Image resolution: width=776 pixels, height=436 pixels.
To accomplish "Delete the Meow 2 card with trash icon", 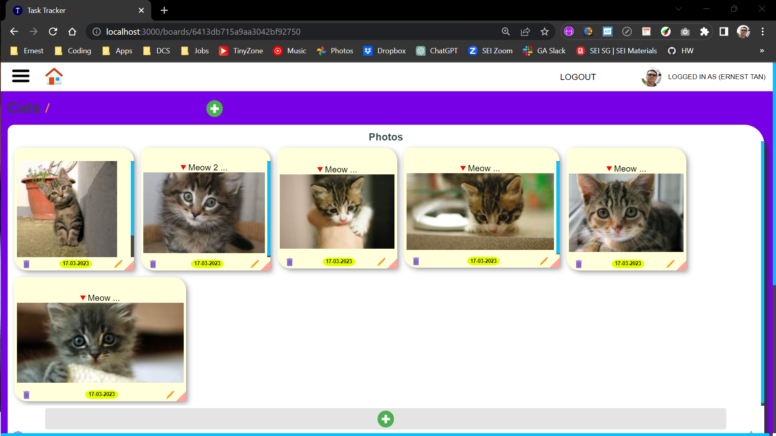I will pos(153,264).
